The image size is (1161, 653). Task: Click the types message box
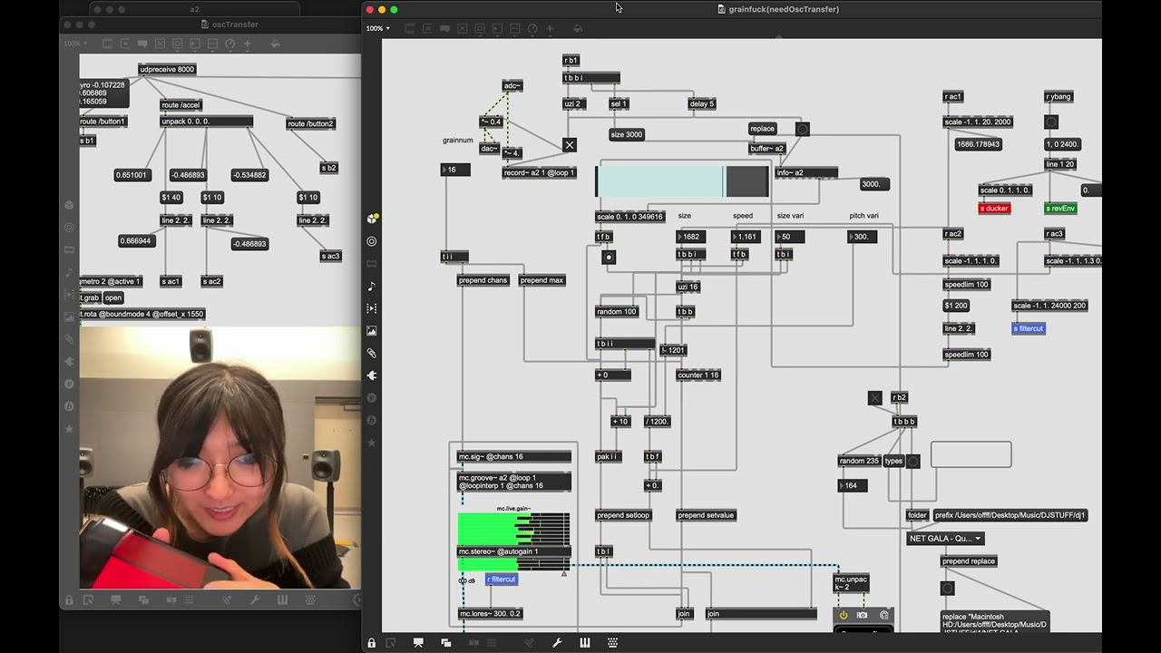pyautogui.click(x=893, y=461)
